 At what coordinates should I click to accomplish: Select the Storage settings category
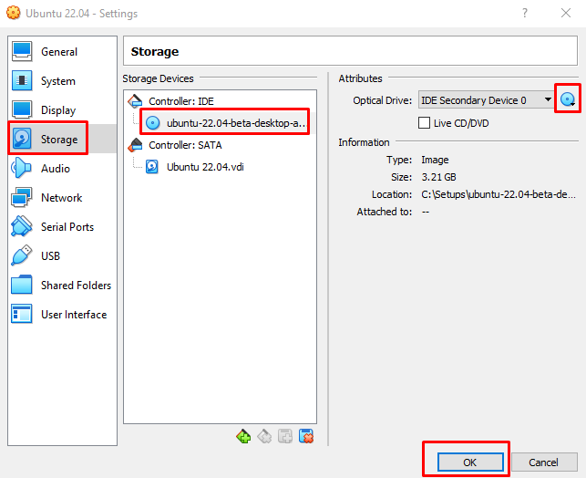[62, 140]
